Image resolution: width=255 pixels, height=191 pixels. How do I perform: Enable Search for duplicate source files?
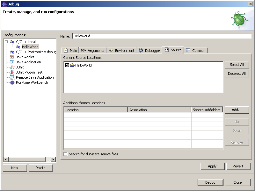point(66,154)
